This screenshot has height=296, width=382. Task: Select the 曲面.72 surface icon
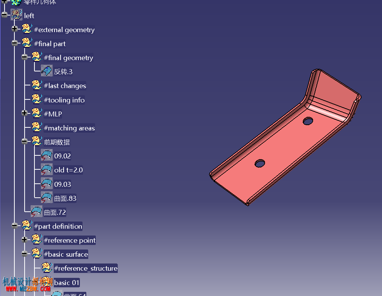[37, 211]
